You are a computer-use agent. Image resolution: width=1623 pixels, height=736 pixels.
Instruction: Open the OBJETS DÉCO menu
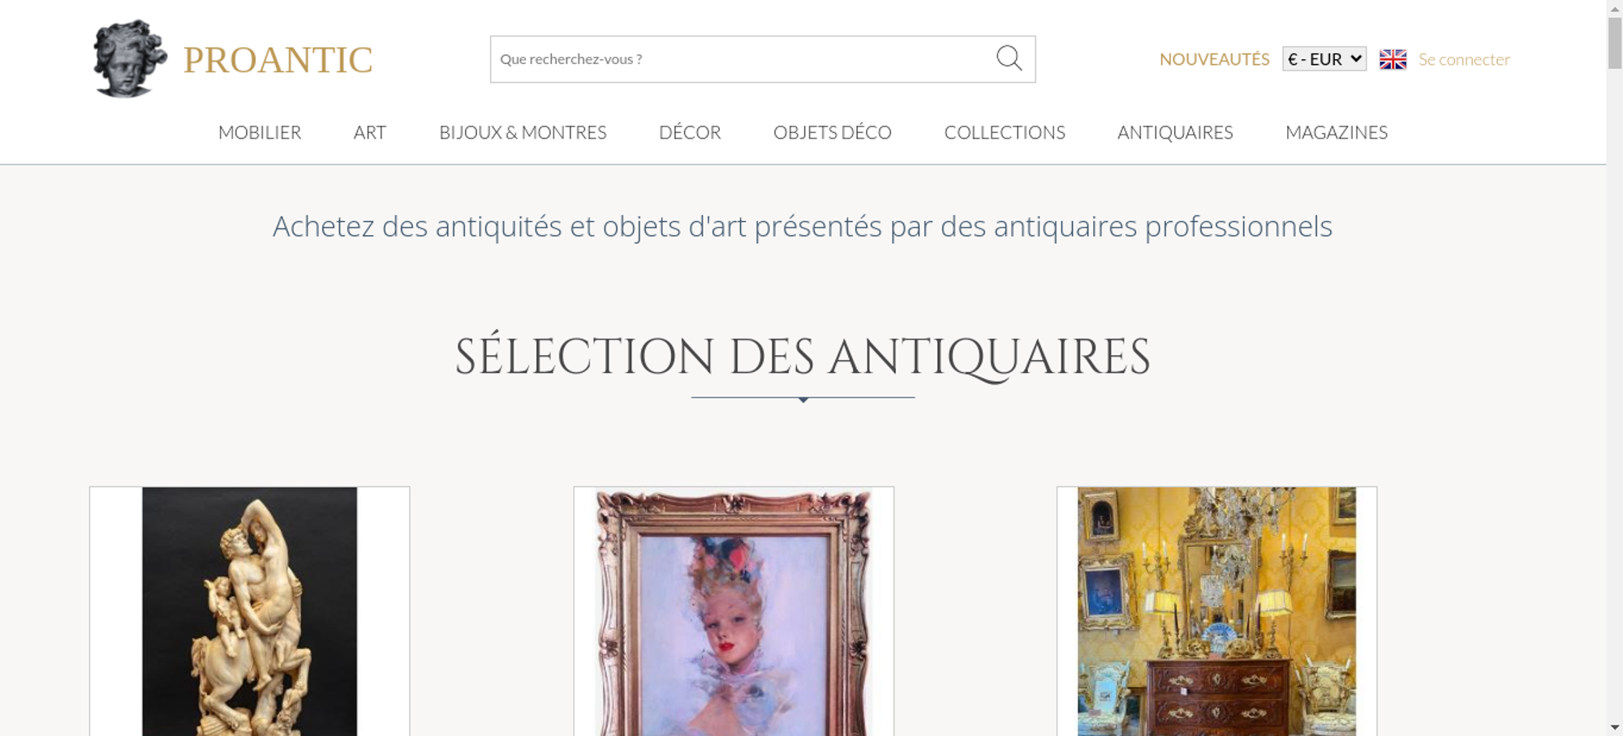tap(833, 132)
